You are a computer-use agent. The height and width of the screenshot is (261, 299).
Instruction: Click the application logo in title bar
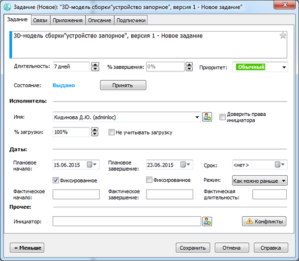[x=8, y=7]
